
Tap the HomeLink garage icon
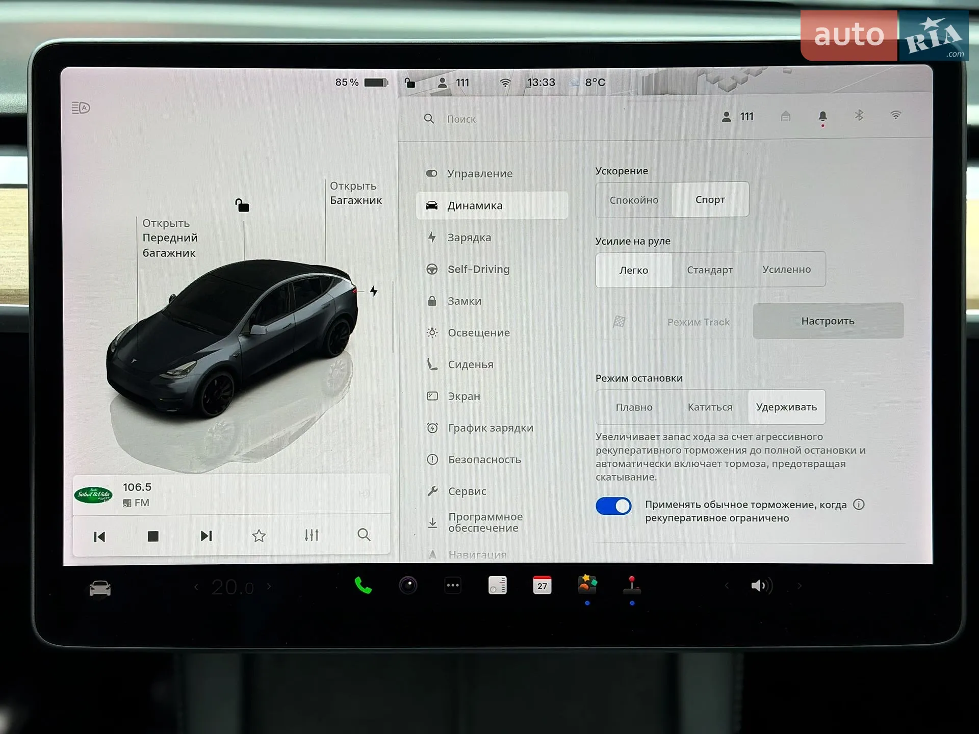click(x=786, y=116)
